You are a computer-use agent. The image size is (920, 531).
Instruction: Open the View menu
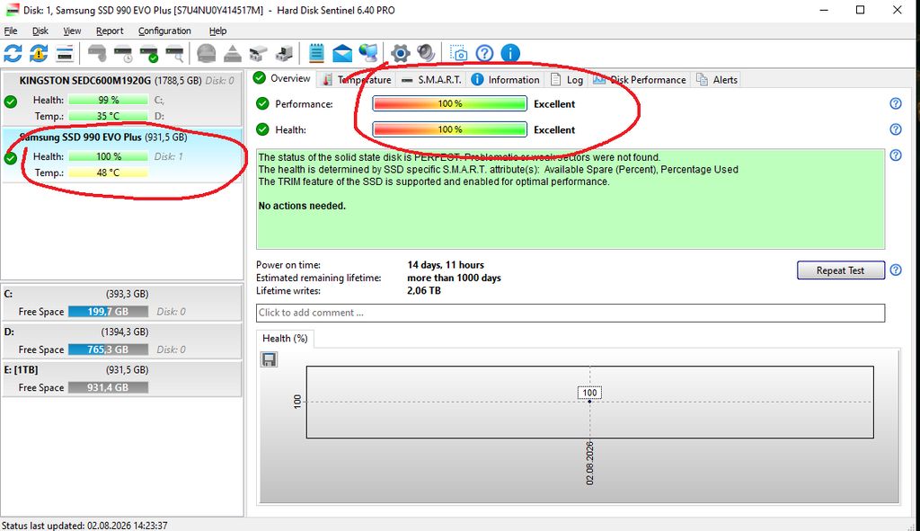72,31
